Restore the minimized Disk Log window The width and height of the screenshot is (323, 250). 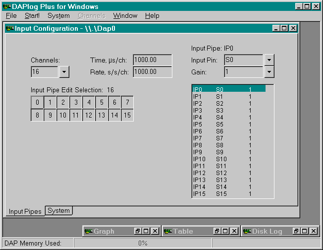[x=296, y=231]
